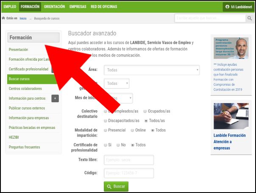Open 'Información para empresas' sidebar link
The image size is (256, 193).
(x=29, y=118)
